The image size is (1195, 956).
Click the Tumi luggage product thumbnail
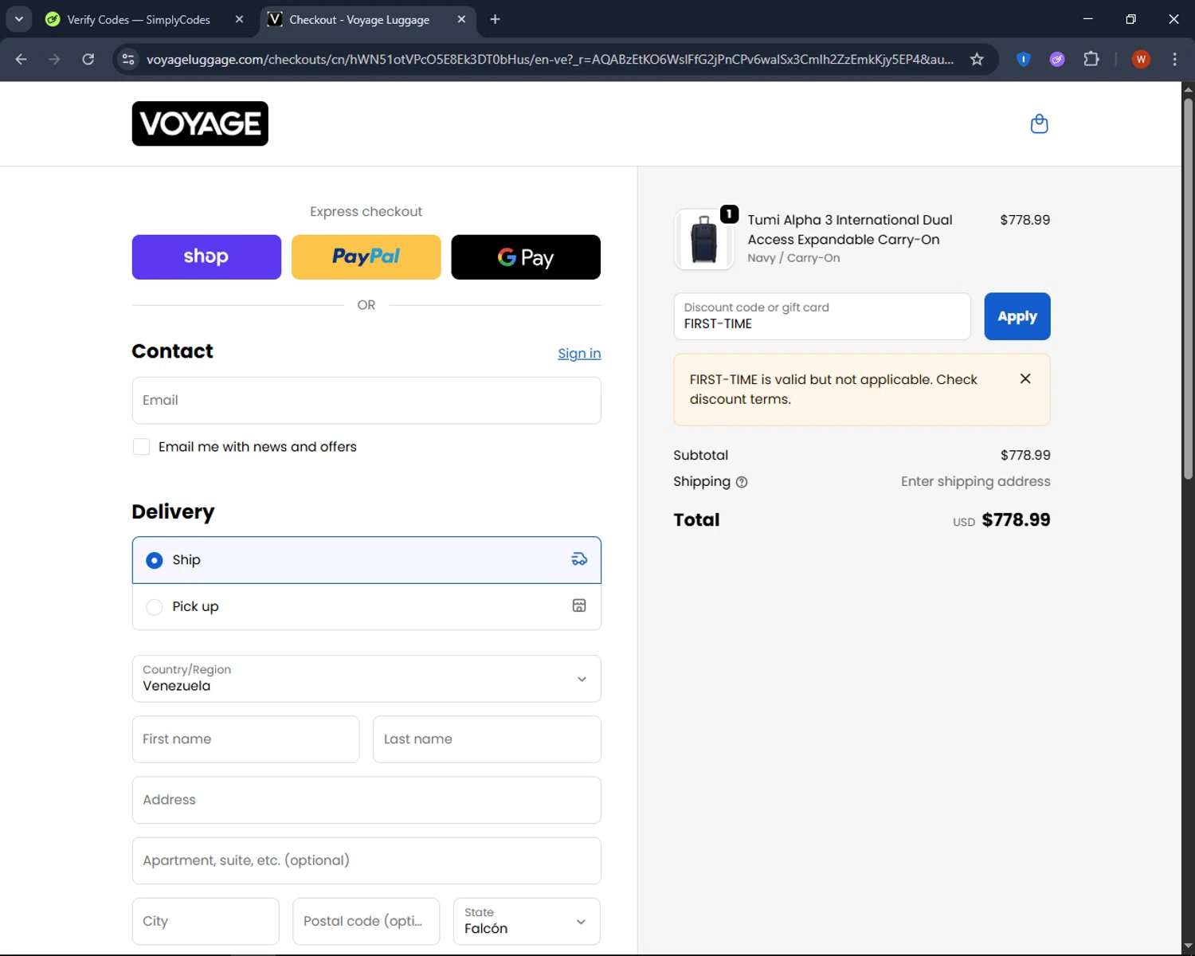click(x=704, y=240)
